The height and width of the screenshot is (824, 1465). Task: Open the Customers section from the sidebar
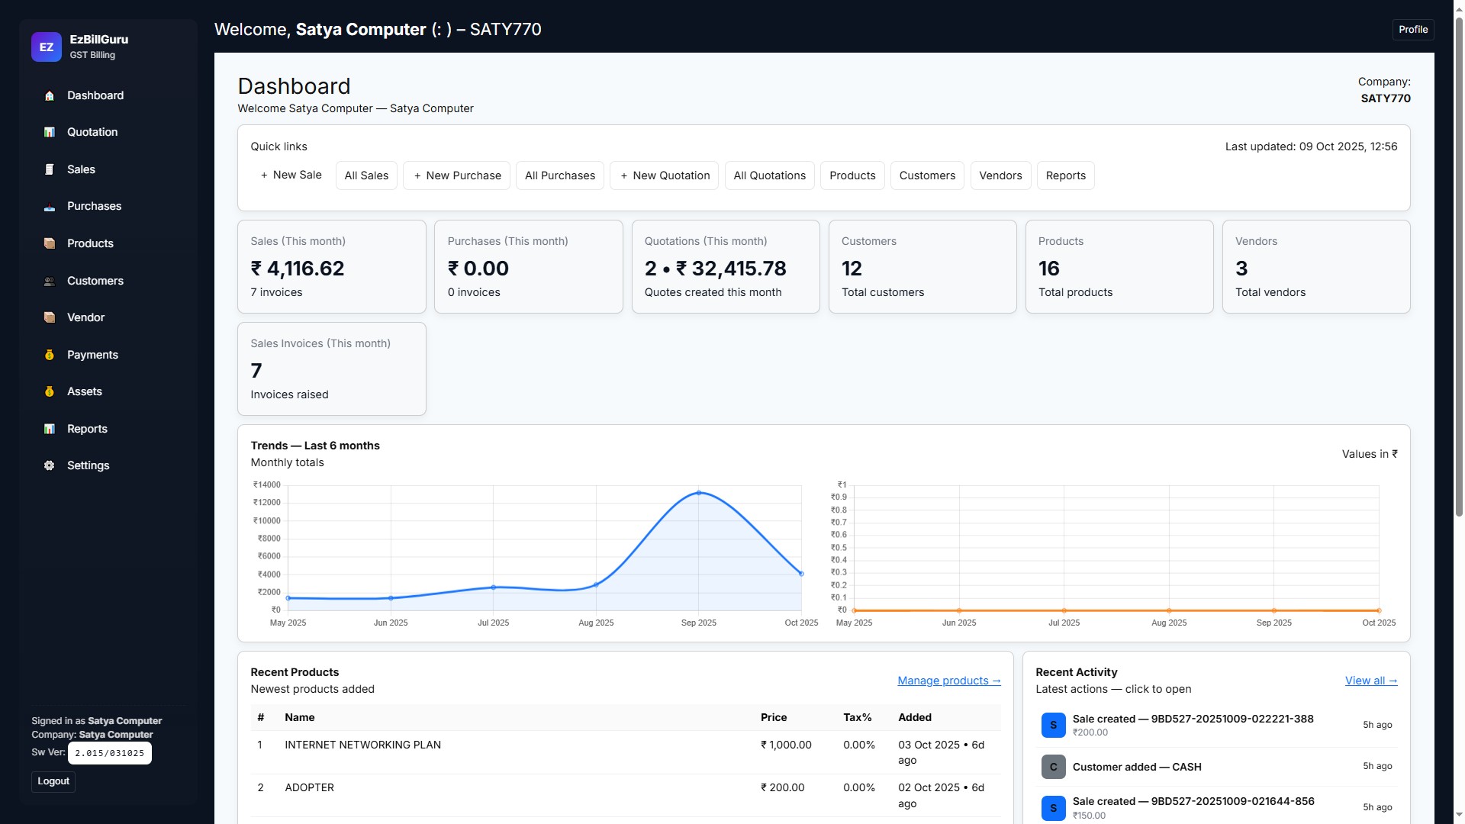point(95,281)
